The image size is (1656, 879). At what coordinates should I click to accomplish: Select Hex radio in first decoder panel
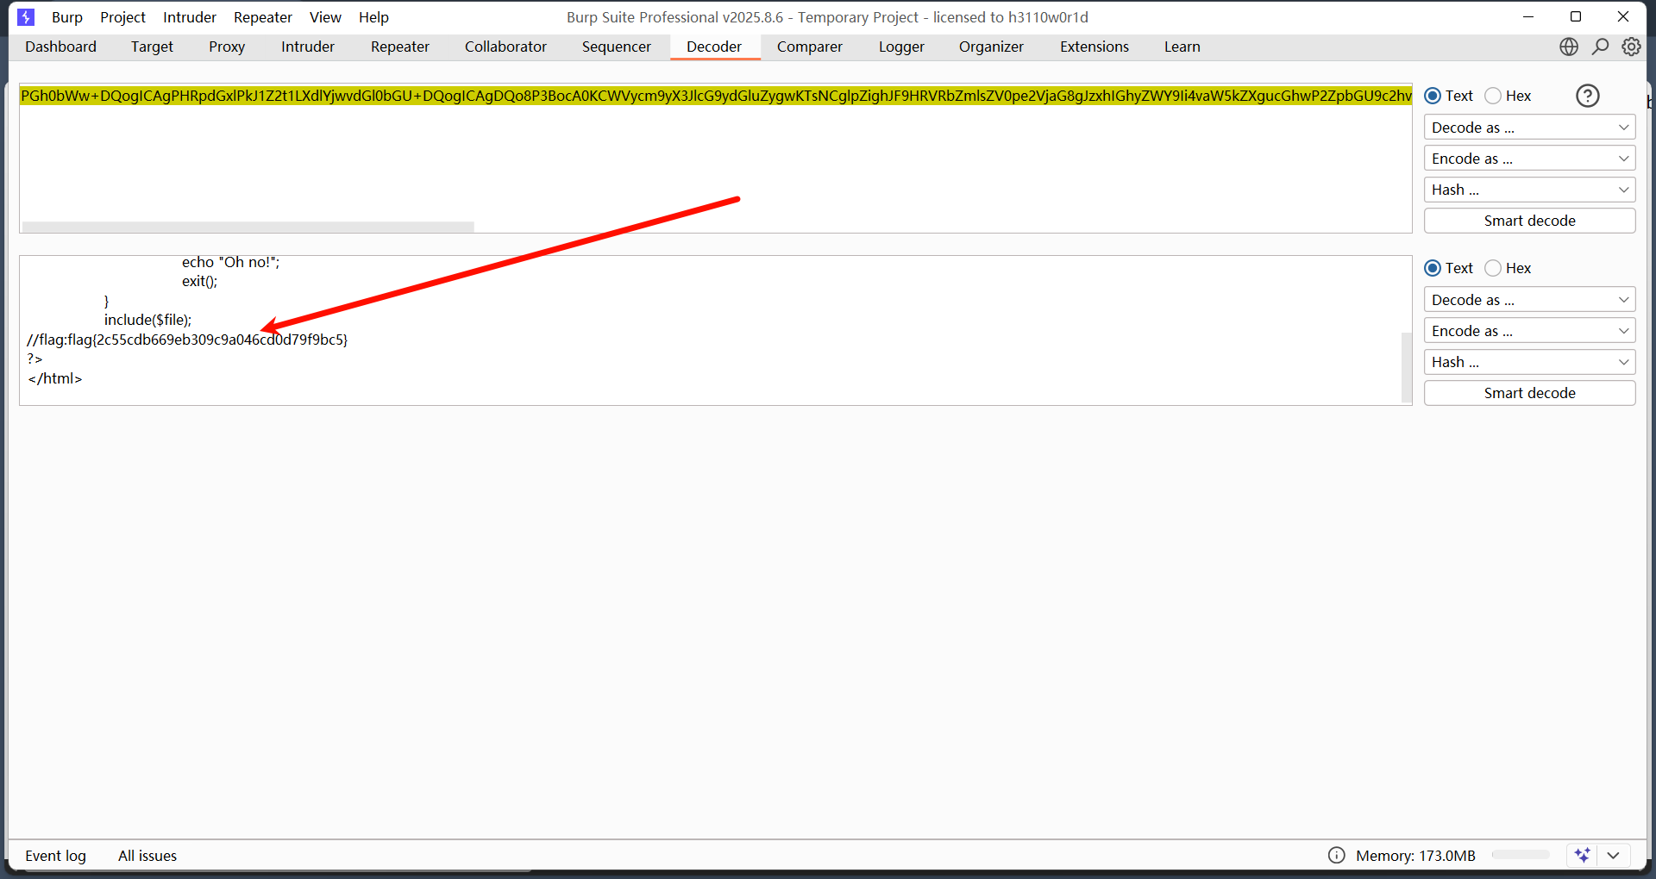(1493, 96)
